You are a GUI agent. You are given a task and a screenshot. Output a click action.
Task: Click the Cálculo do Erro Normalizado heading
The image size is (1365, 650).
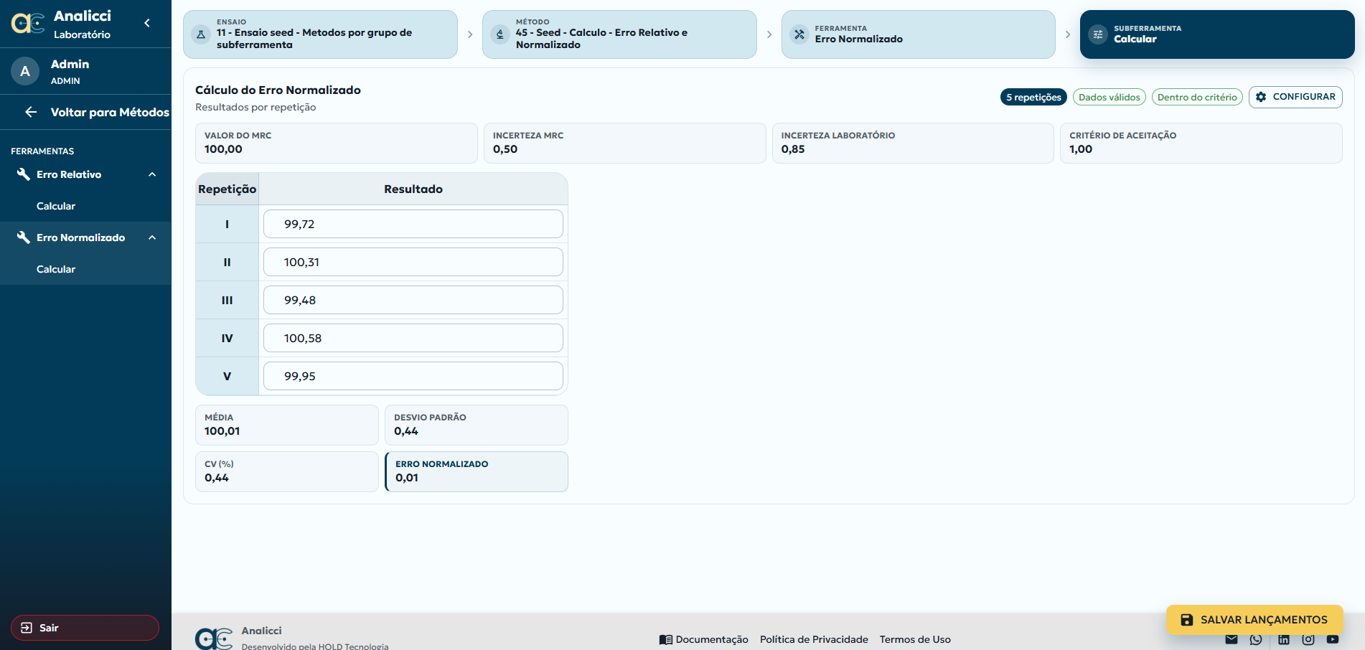pos(278,90)
